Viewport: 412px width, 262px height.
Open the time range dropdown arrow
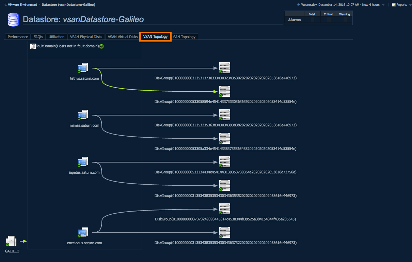click(x=383, y=5)
